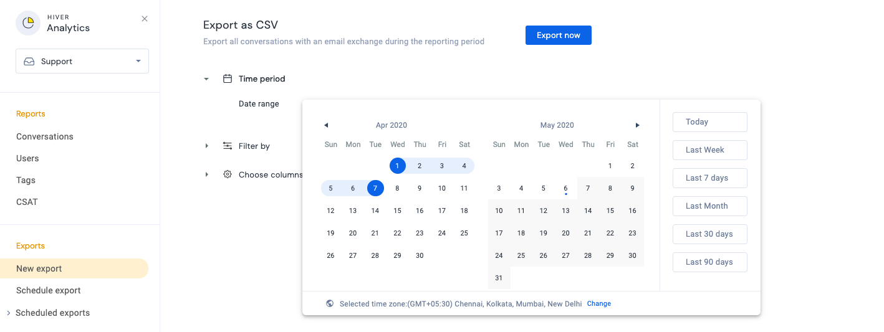Select April 1 in the calendar
This screenshot has width=884, height=332.
[x=398, y=166]
